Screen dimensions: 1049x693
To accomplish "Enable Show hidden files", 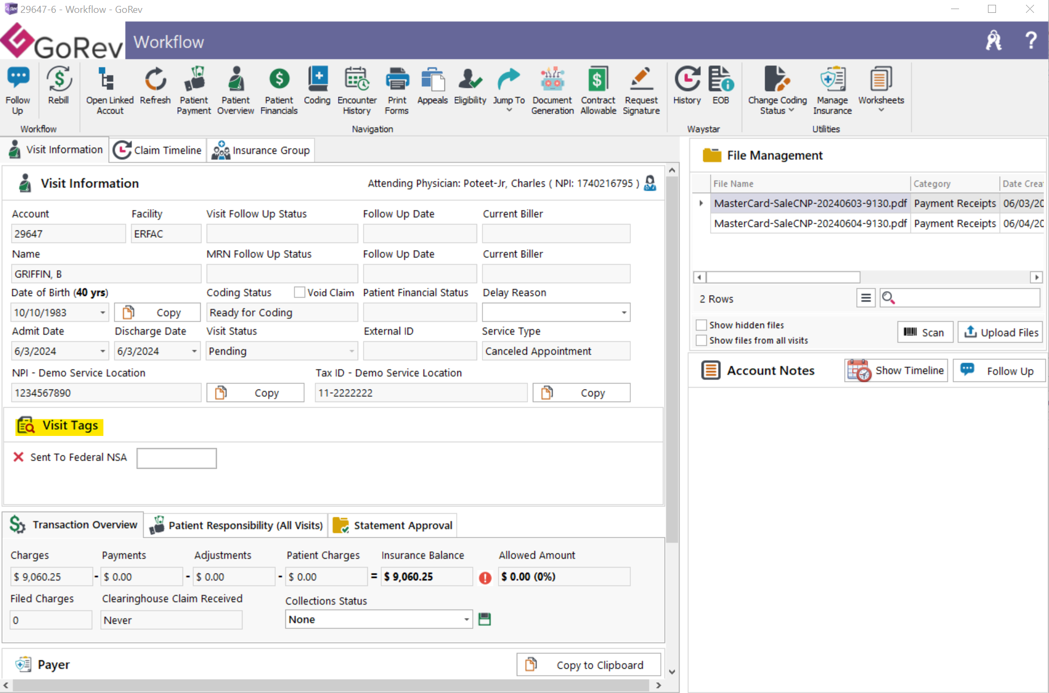I will coord(701,325).
